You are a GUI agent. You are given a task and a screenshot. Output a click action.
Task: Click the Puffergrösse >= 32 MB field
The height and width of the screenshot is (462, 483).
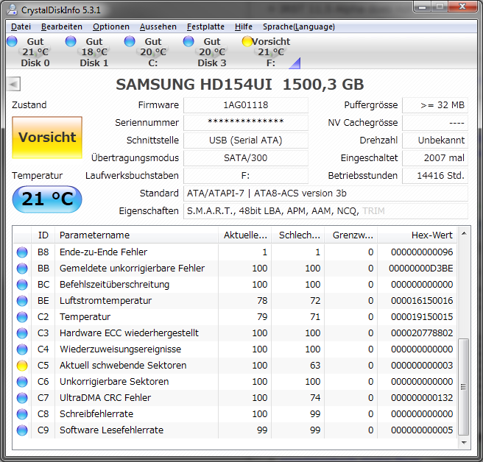coord(435,105)
